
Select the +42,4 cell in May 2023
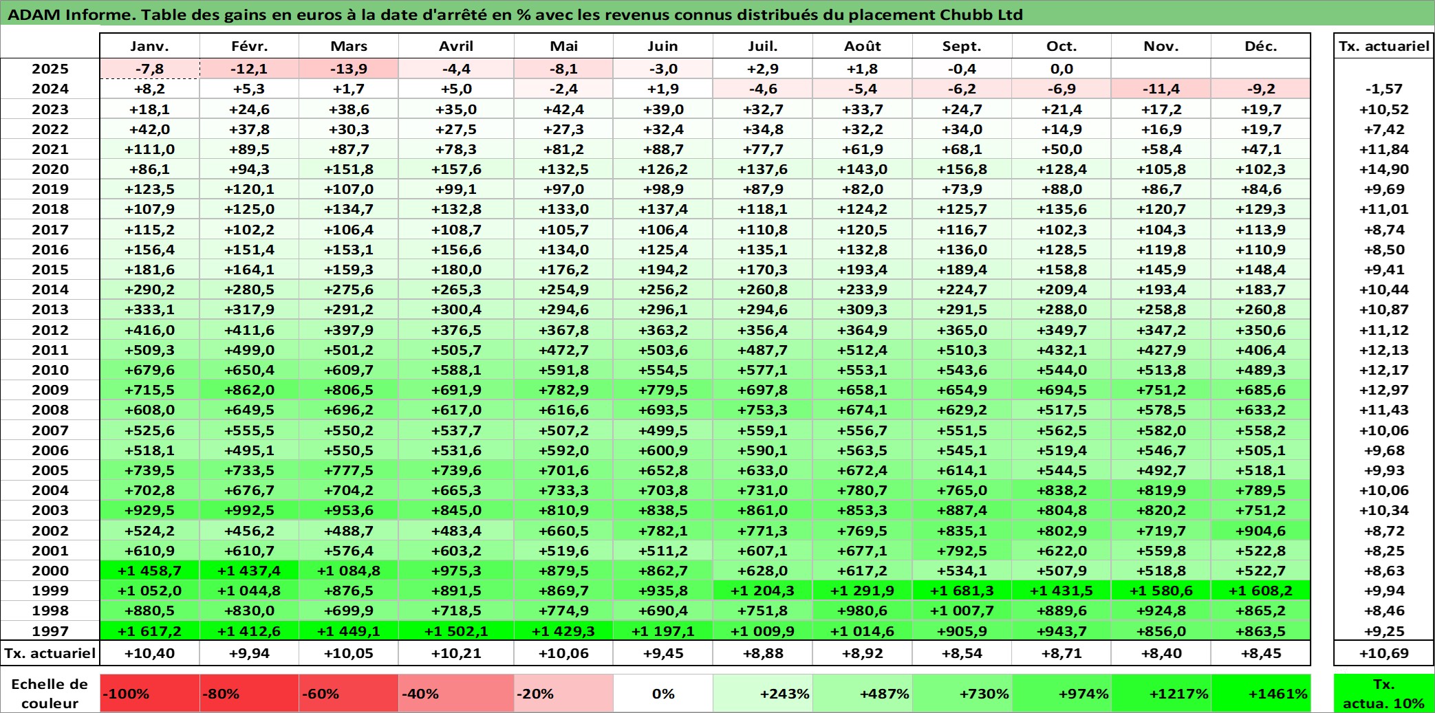[x=563, y=109]
